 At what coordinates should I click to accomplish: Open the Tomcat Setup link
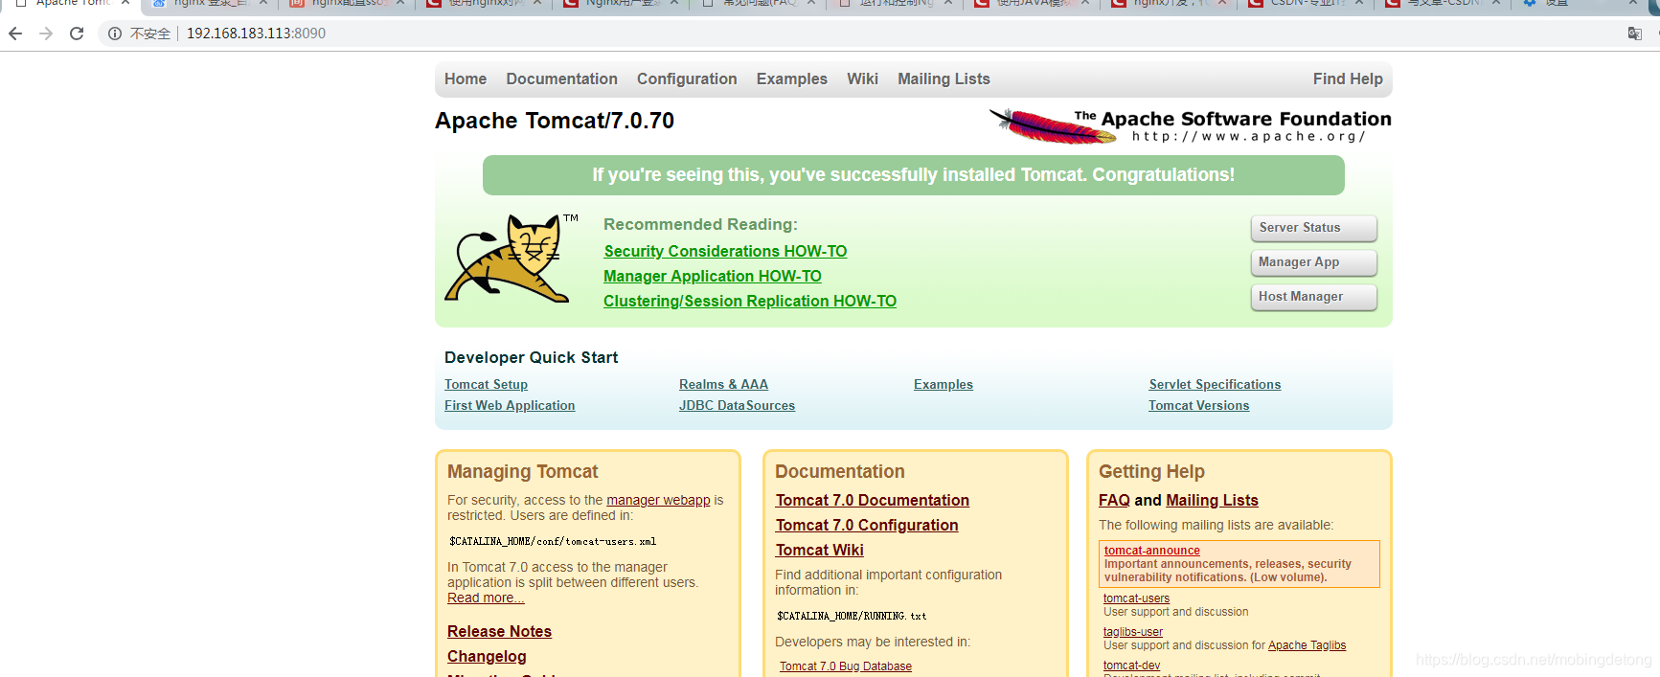[x=486, y=384]
